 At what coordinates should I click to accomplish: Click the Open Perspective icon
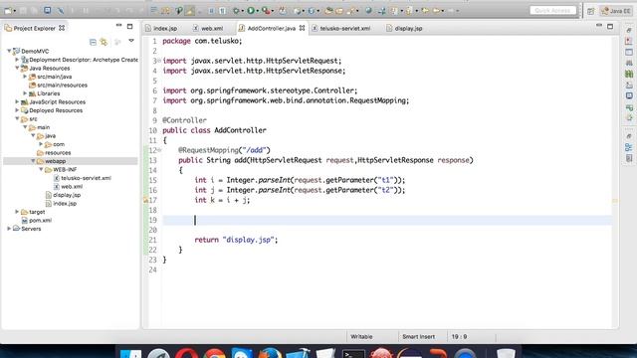(x=590, y=11)
